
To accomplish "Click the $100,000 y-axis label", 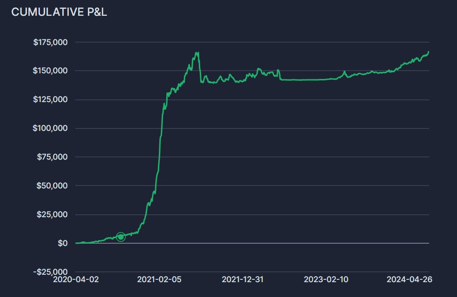I will point(50,128).
